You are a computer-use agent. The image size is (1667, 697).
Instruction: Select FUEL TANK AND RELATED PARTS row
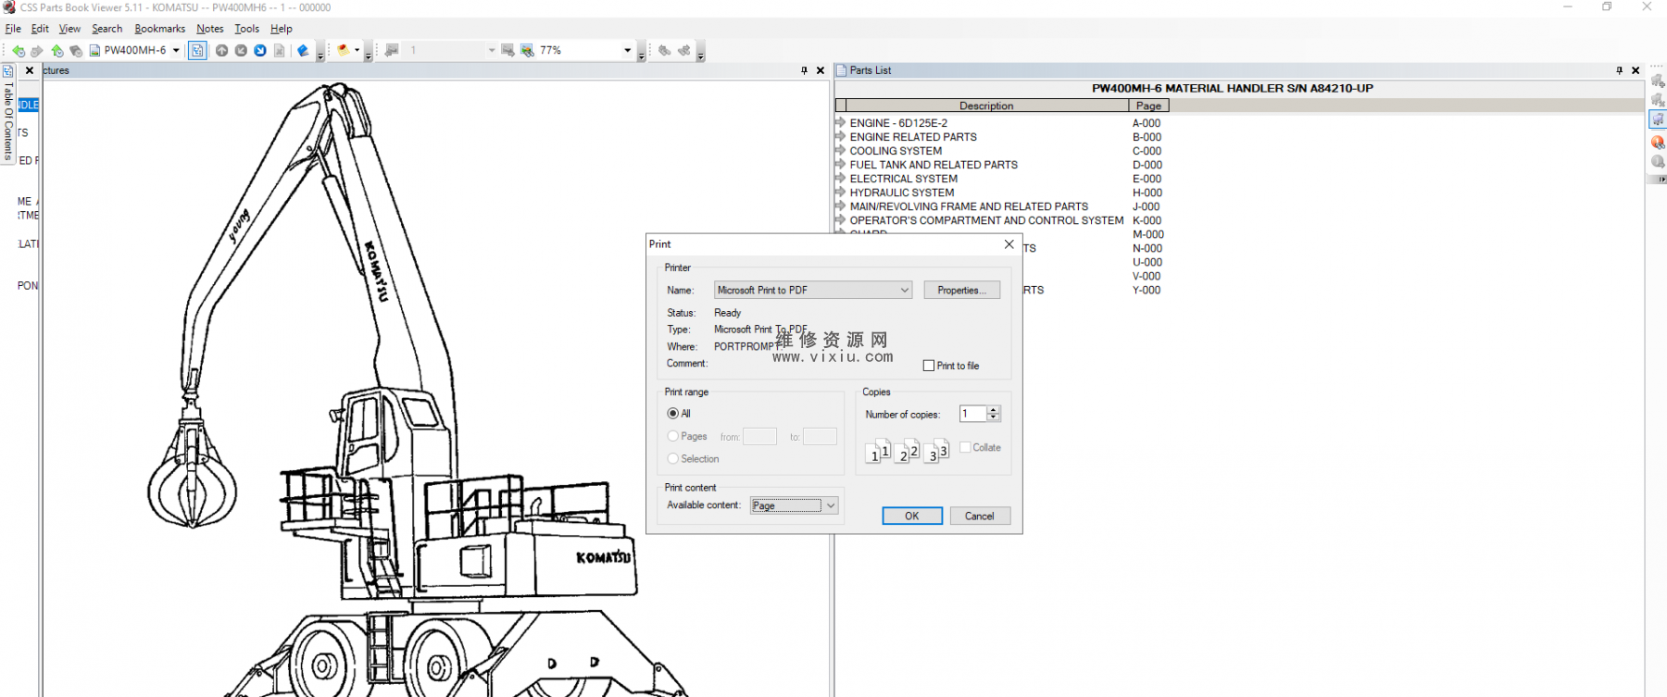coord(934,165)
